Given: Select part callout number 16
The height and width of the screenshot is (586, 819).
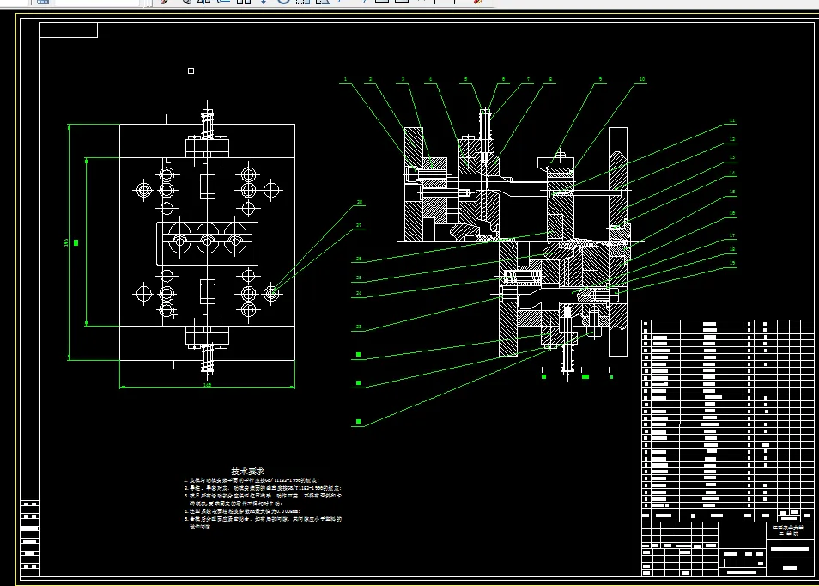Looking at the screenshot, I should click(732, 213).
